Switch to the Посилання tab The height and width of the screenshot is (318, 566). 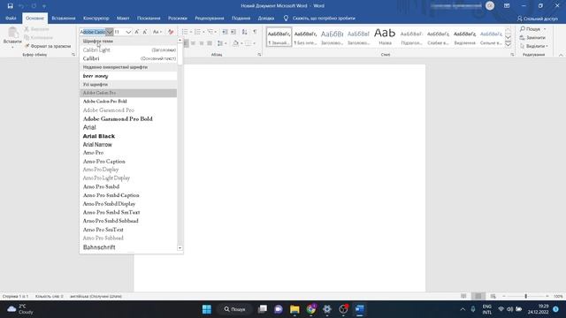[149, 18]
